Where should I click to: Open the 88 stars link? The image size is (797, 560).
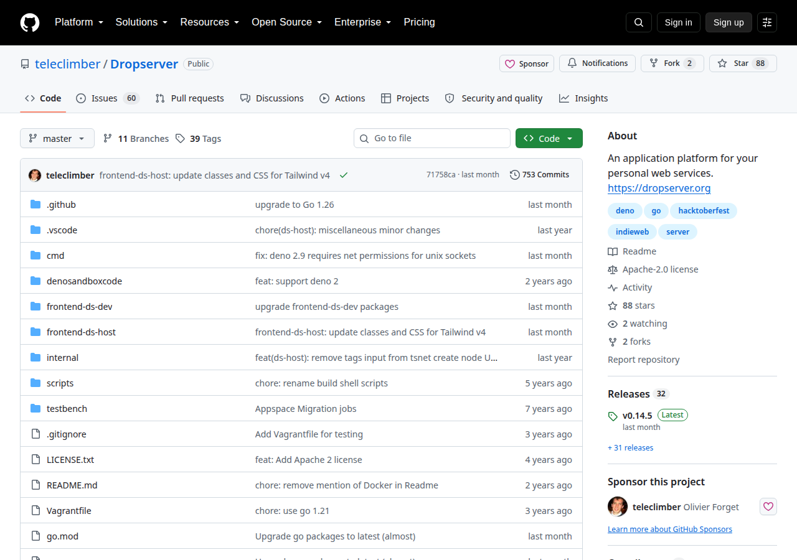tap(631, 306)
